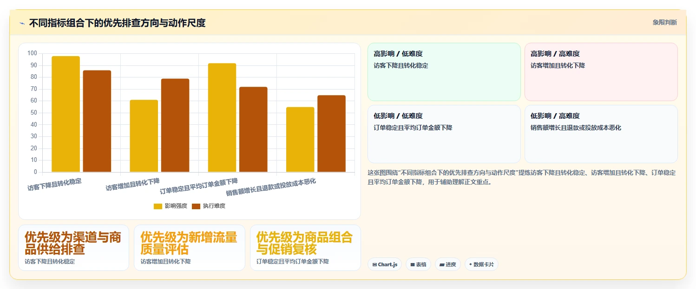Click the x-axis label 访客下降且转化稳定
The width and height of the screenshot is (696, 289).
click(x=54, y=185)
